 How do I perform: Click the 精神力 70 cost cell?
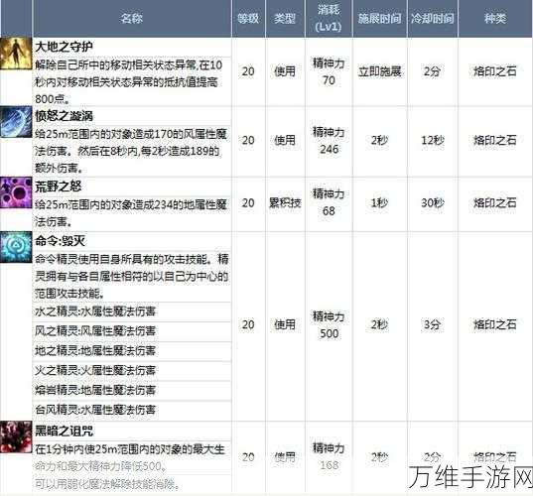(x=329, y=71)
